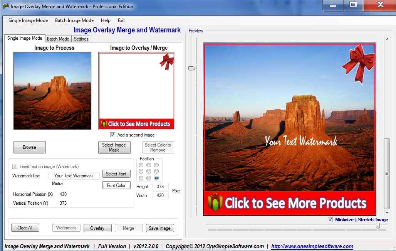Click the Watermark text input field
The width and height of the screenshot is (396, 251).
74,176
